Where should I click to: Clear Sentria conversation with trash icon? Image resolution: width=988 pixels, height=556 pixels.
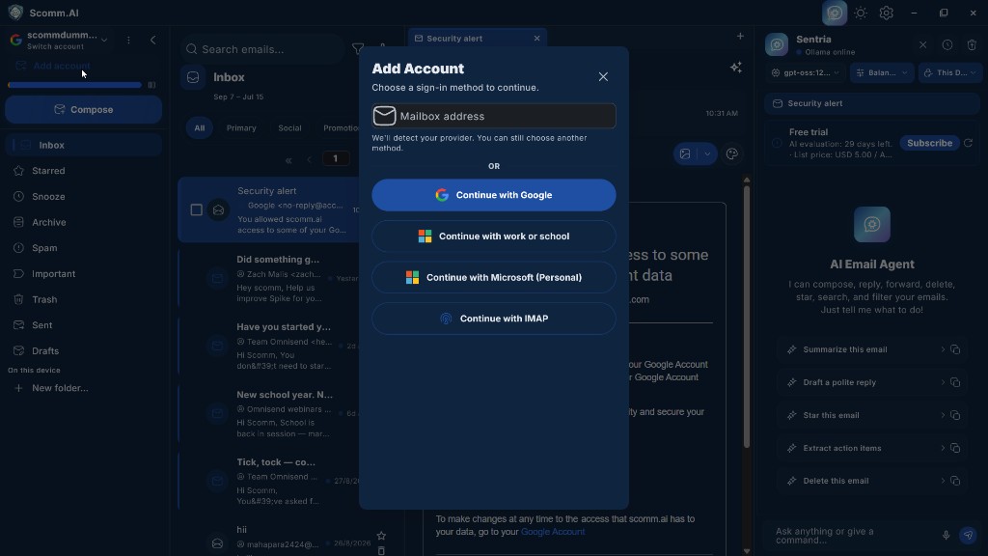point(972,44)
